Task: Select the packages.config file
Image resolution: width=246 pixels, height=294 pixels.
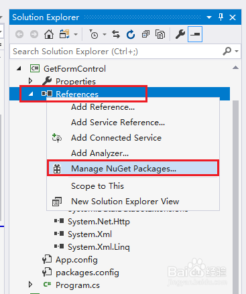Action: [87, 273]
